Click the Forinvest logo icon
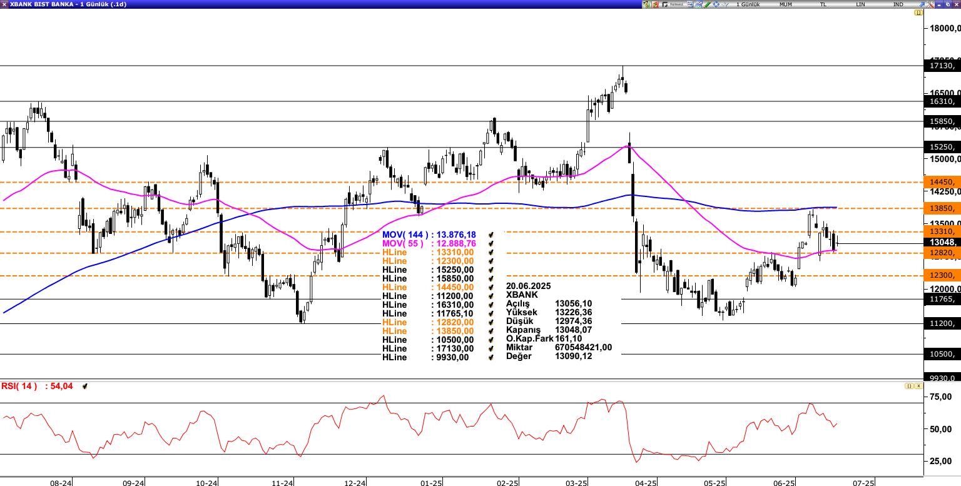Viewport: 961px width, 486px height. (666, 4)
